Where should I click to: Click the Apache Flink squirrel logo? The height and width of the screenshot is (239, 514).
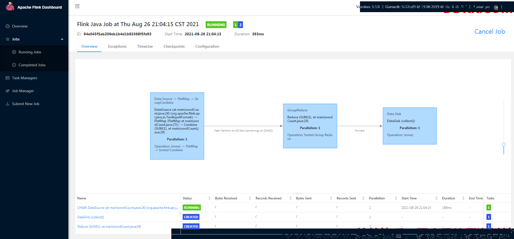(x=10, y=6)
